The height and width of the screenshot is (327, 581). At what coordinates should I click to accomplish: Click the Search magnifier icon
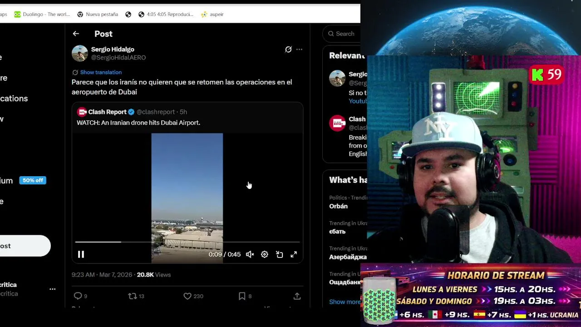click(331, 34)
